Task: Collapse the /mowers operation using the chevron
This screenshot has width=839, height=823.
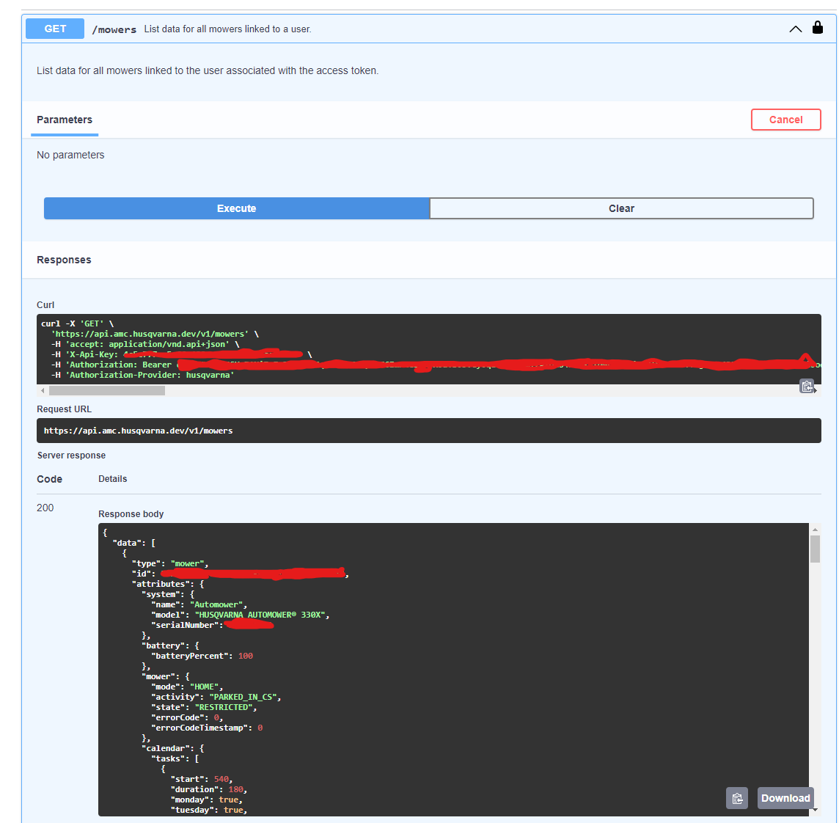Action: (795, 29)
